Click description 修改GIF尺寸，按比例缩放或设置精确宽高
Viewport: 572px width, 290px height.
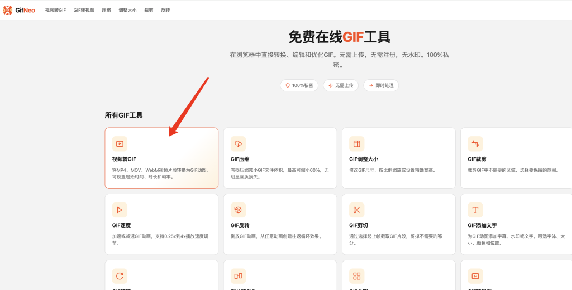393,170
